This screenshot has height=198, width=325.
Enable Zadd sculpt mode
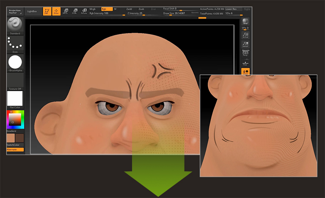coord(129,9)
